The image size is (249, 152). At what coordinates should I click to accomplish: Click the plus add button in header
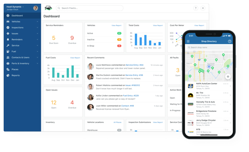coord(203,8)
